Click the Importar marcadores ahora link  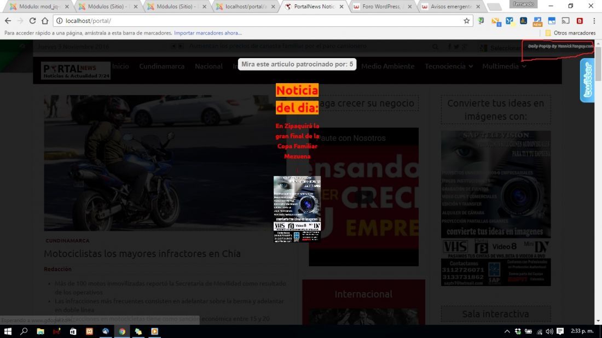point(208,33)
